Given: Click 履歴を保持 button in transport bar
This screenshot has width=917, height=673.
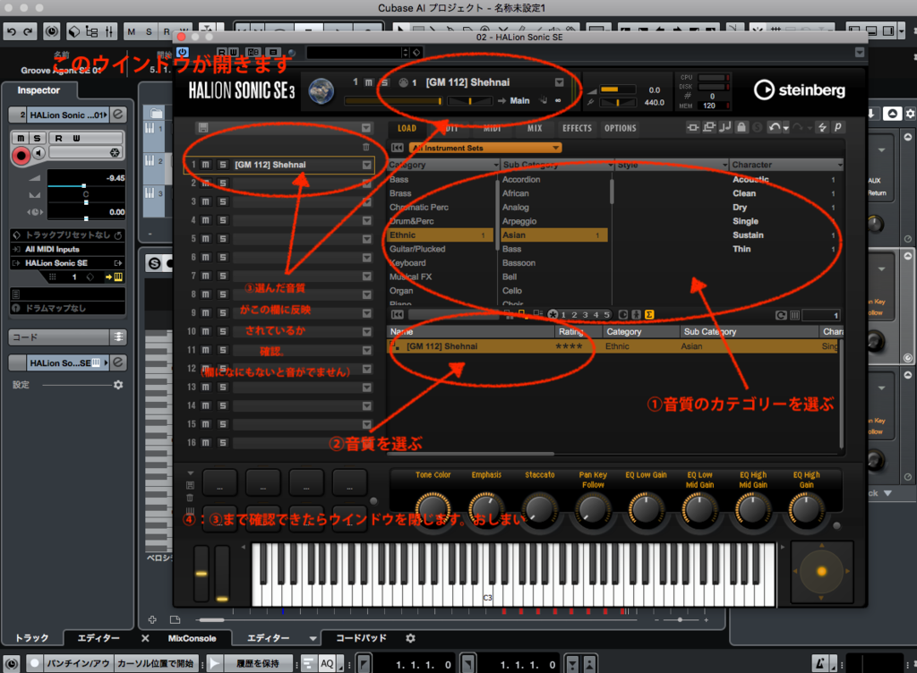Looking at the screenshot, I should click(257, 664).
